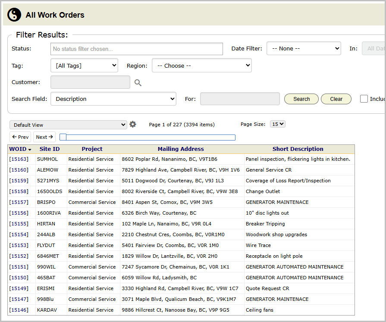Sort by Mailing Address column header

point(181,149)
